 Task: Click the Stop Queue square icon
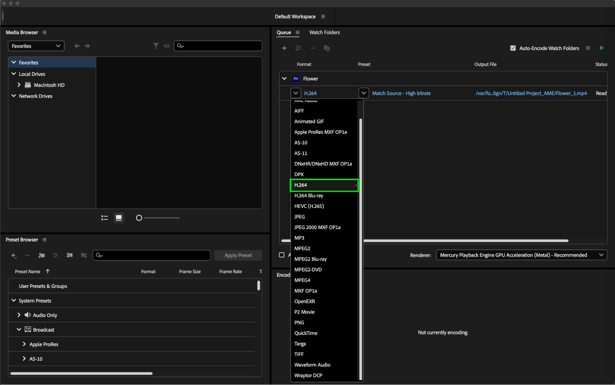coord(588,48)
